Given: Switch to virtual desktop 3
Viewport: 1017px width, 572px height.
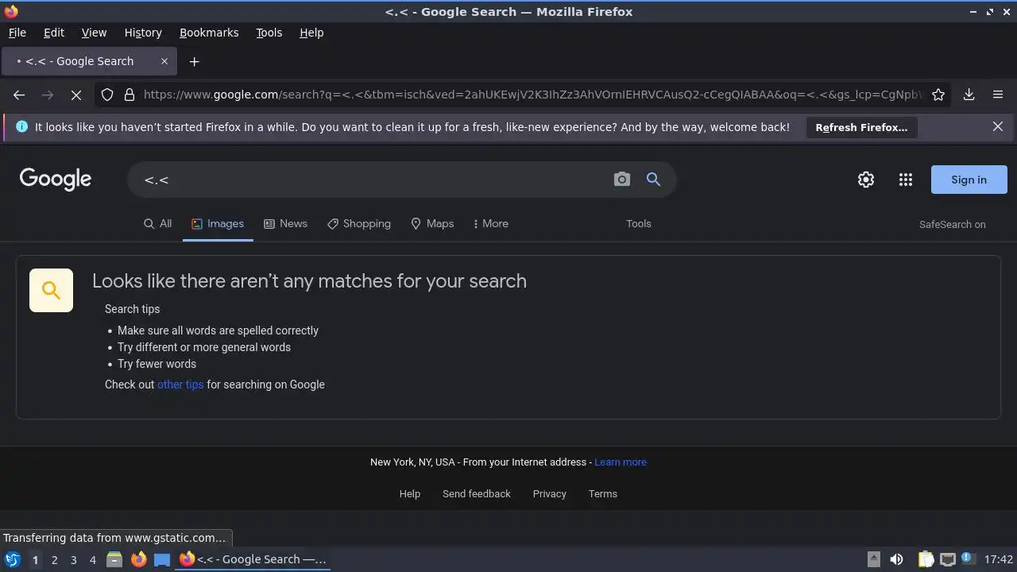Looking at the screenshot, I should point(73,559).
